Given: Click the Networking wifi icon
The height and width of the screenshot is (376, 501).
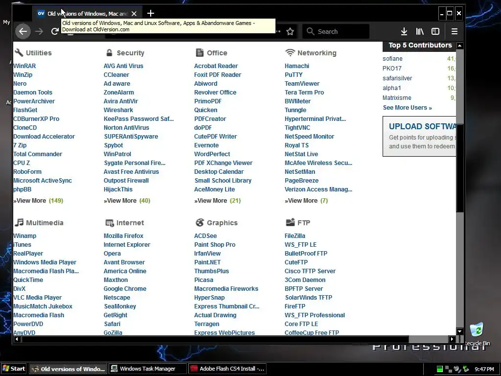Looking at the screenshot, I should pos(290,52).
